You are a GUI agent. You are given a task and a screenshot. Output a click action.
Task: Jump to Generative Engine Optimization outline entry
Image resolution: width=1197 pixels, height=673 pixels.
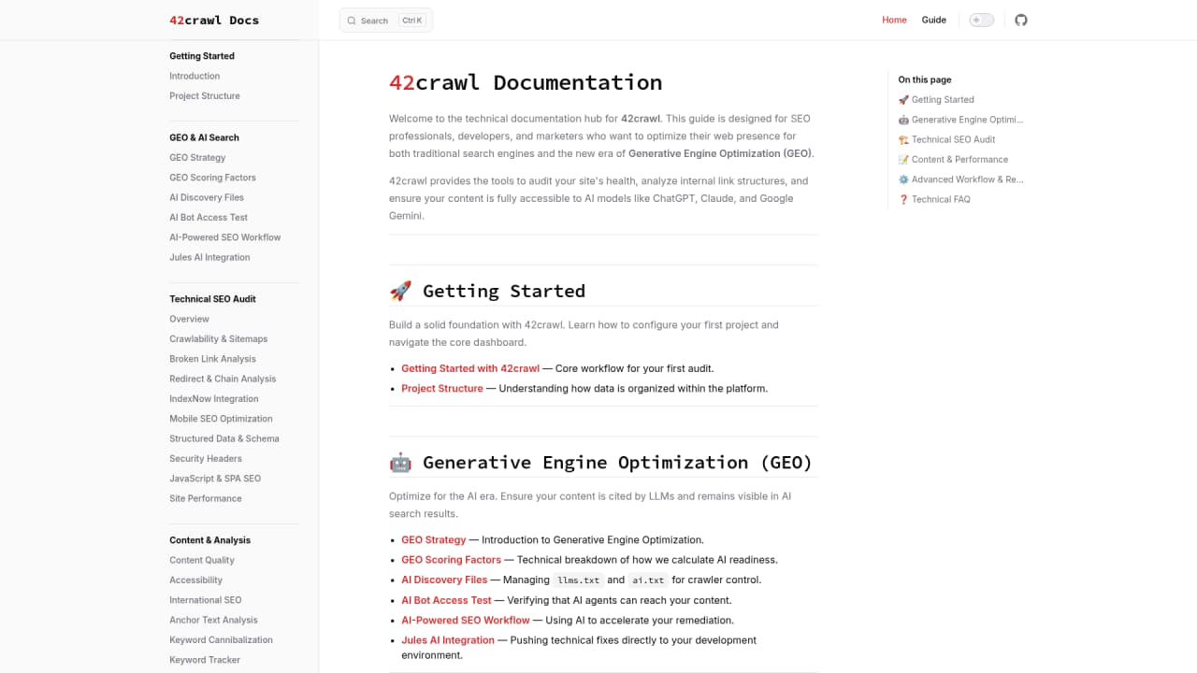[x=960, y=120]
